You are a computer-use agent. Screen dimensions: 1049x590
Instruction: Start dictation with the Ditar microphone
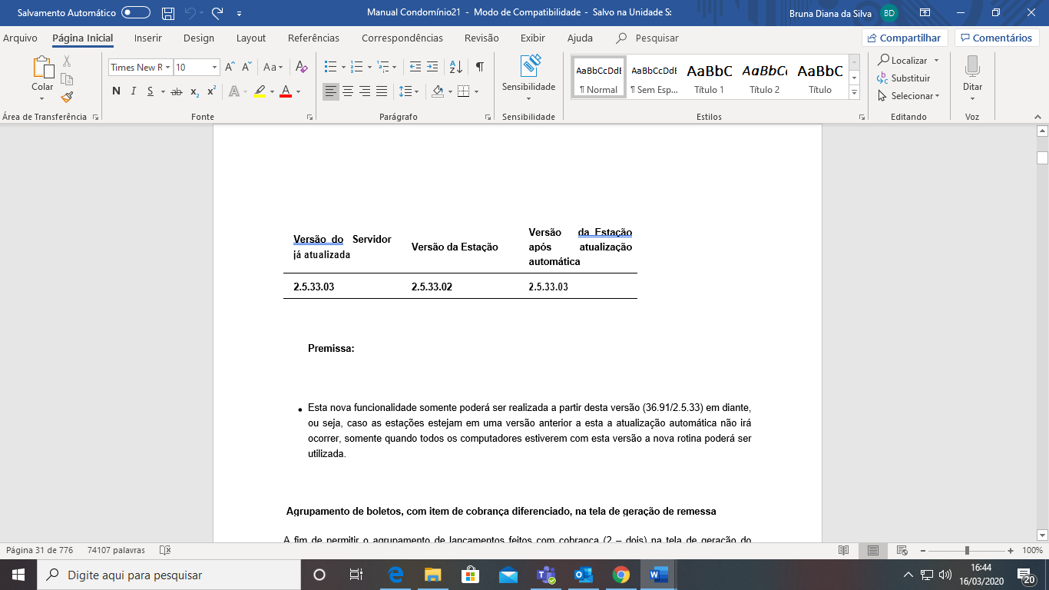point(972,78)
